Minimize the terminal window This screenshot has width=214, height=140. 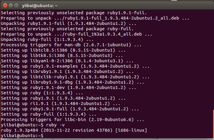click(x=10, y=5)
